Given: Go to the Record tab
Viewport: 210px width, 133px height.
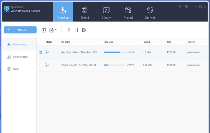Looking at the screenshot, I should [x=128, y=13].
